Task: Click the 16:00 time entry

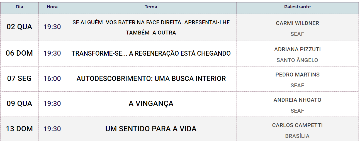Action: 52,78
